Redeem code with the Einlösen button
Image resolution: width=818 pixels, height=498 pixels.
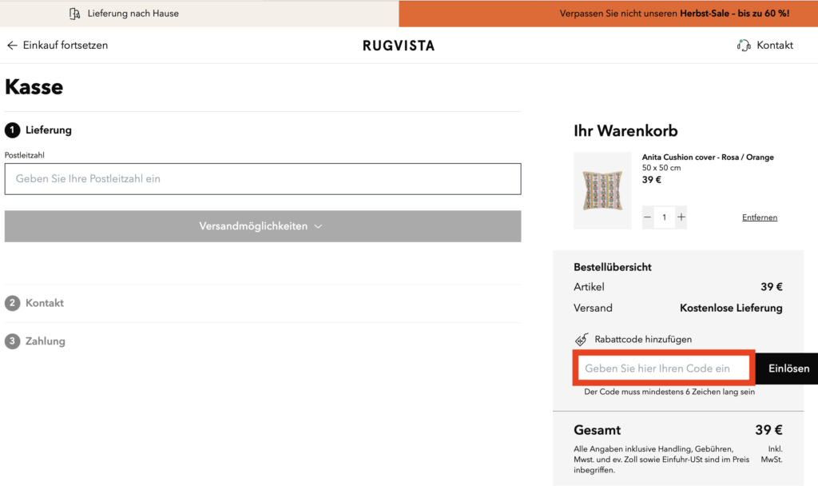point(788,368)
